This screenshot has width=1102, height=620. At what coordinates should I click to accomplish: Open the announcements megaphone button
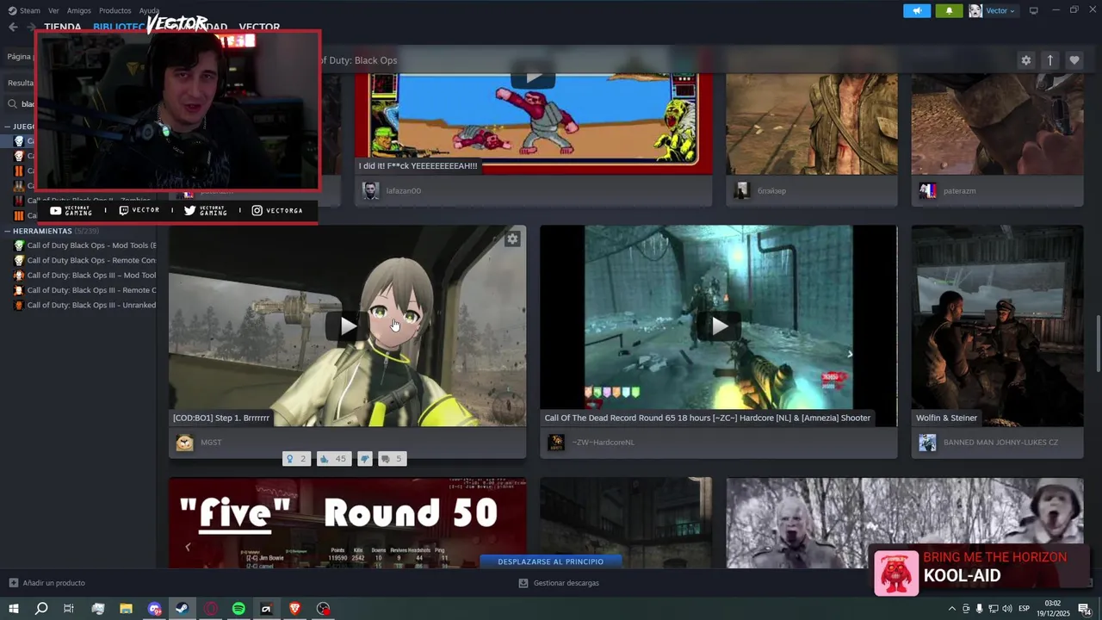pyautogui.click(x=917, y=10)
